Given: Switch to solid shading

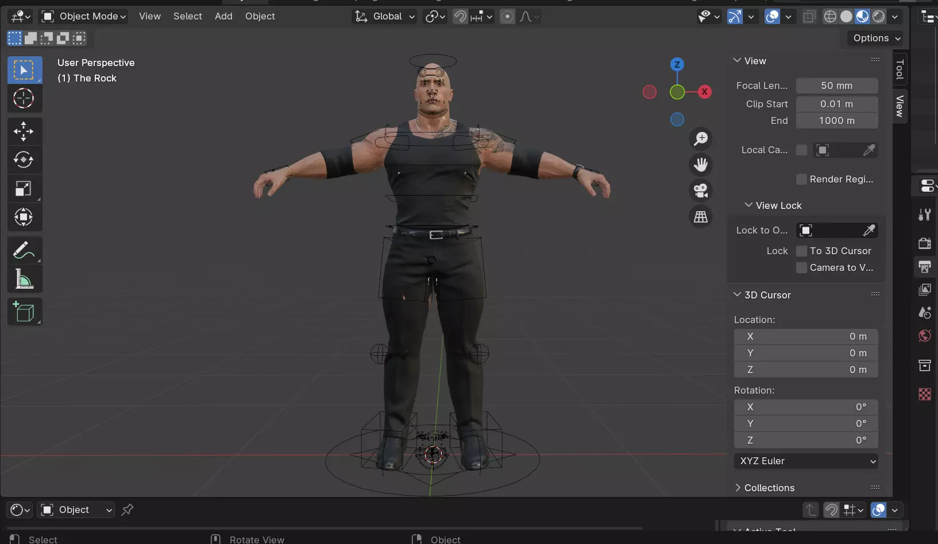Looking at the screenshot, I should 846,17.
